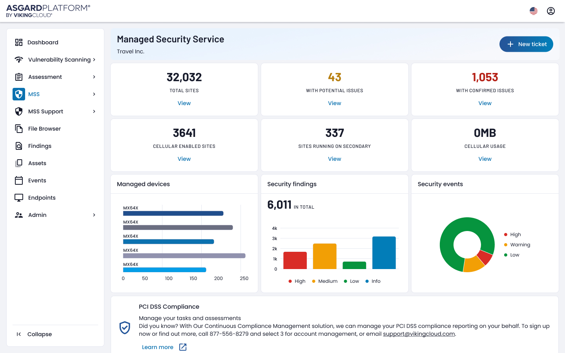Open the Dashboard grid icon
The width and height of the screenshot is (565, 353).
pos(19,42)
